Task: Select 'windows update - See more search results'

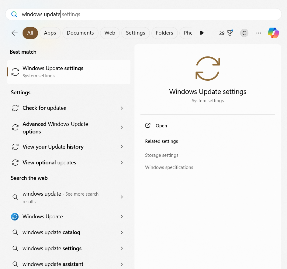Action: [x=69, y=197]
